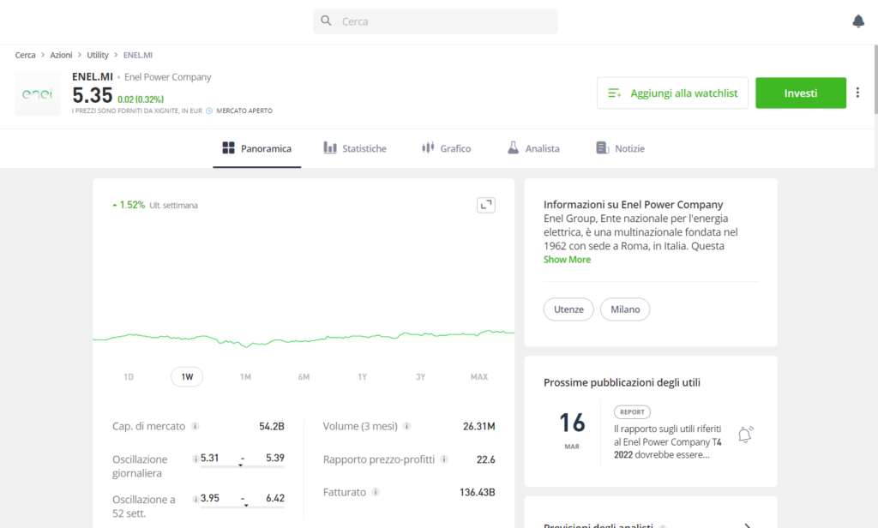This screenshot has height=528, width=878.
Task: Focus the Cerca search field
Action: (436, 21)
